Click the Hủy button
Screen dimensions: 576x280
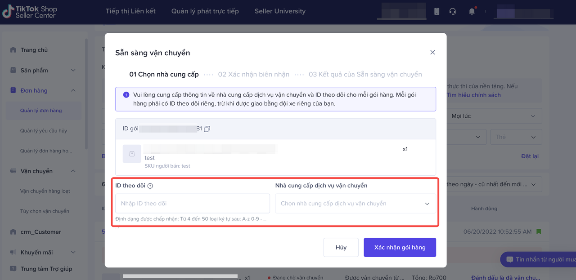[341, 247]
